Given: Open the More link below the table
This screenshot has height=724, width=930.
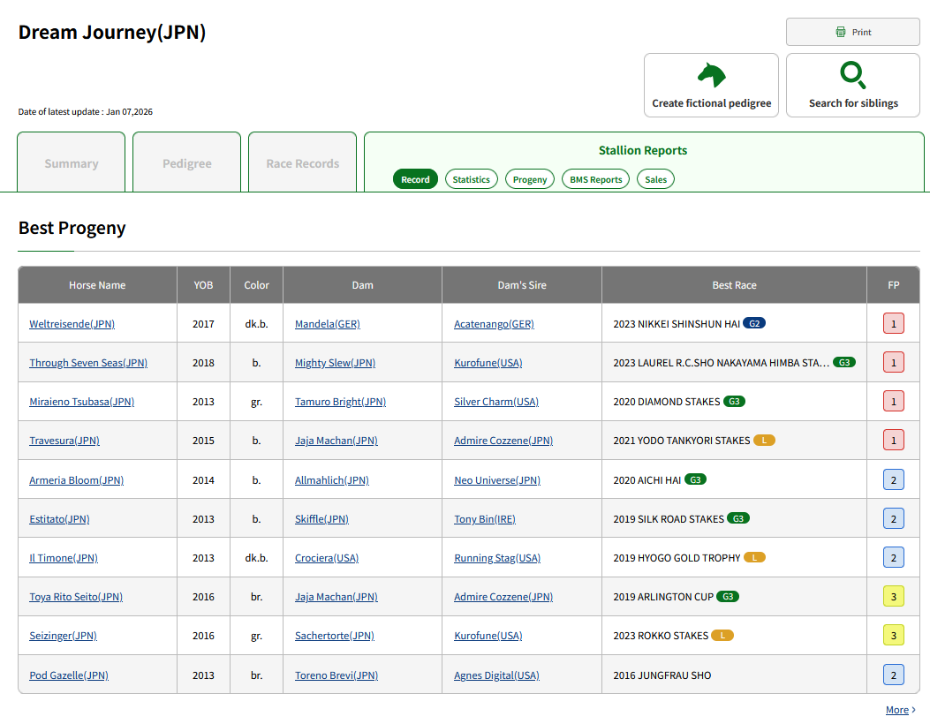Looking at the screenshot, I should click(x=896, y=710).
